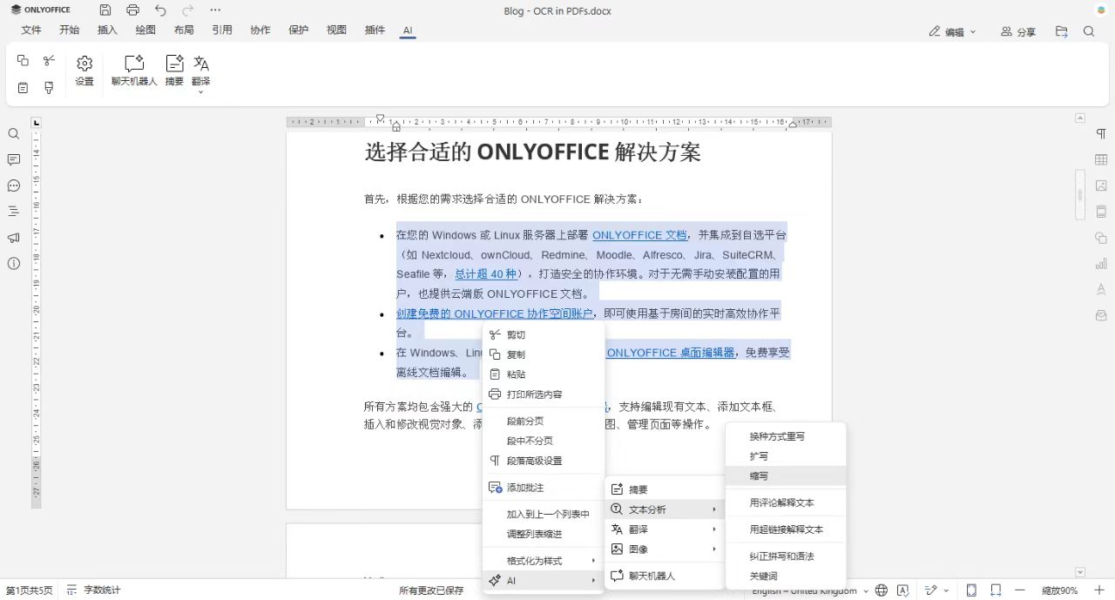Image resolution: width=1115 pixels, height=600 pixels.
Task: Toggle fit-to-page view in the status bar
Action: [x=970, y=590]
